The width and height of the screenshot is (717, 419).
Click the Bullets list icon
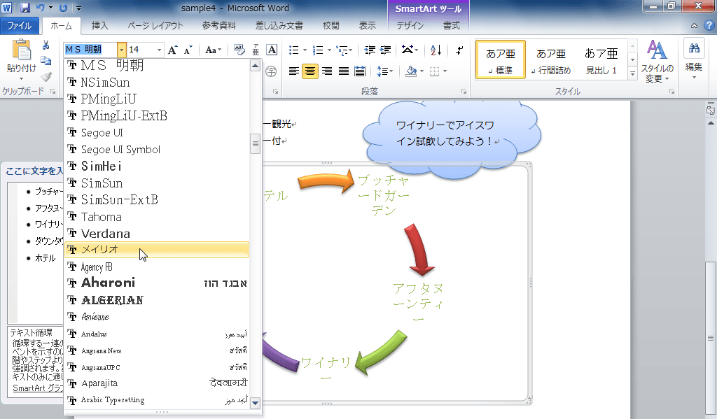point(293,50)
